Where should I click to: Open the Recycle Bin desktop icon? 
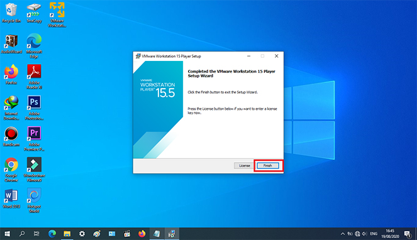11,13
